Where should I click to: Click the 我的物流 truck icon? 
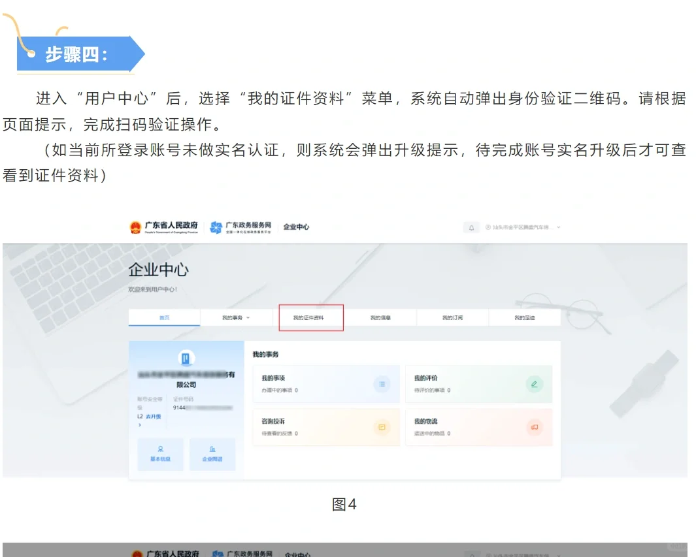(535, 426)
